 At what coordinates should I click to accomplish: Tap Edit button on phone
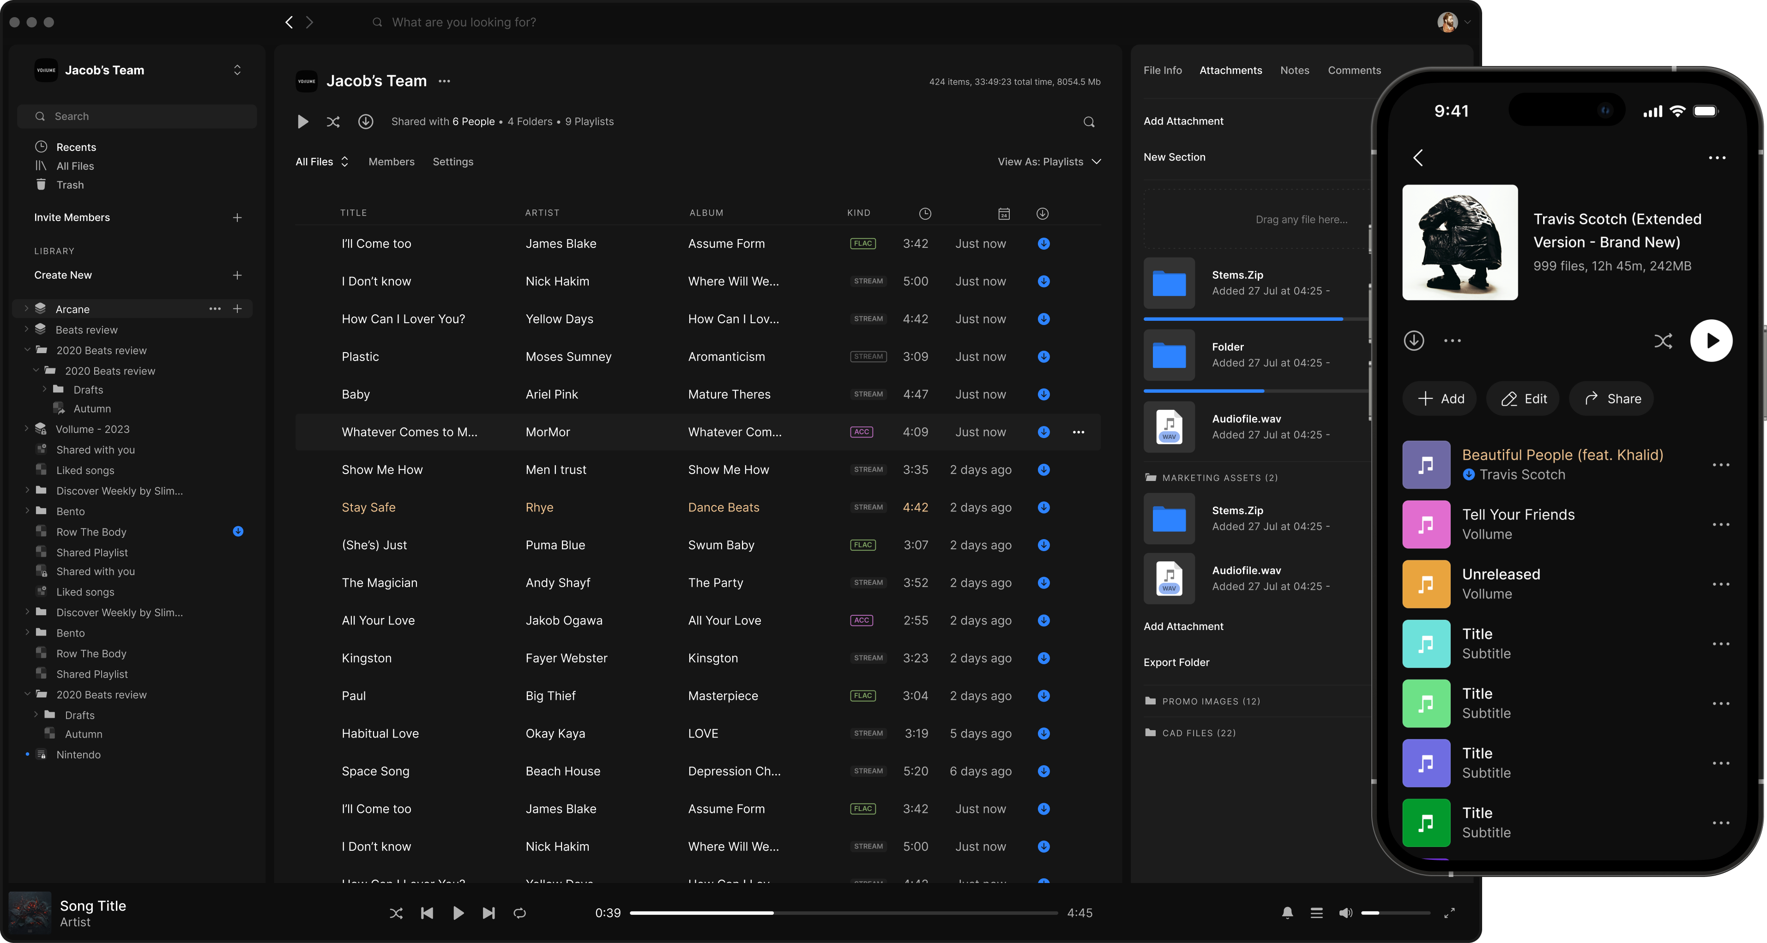coord(1523,398)
